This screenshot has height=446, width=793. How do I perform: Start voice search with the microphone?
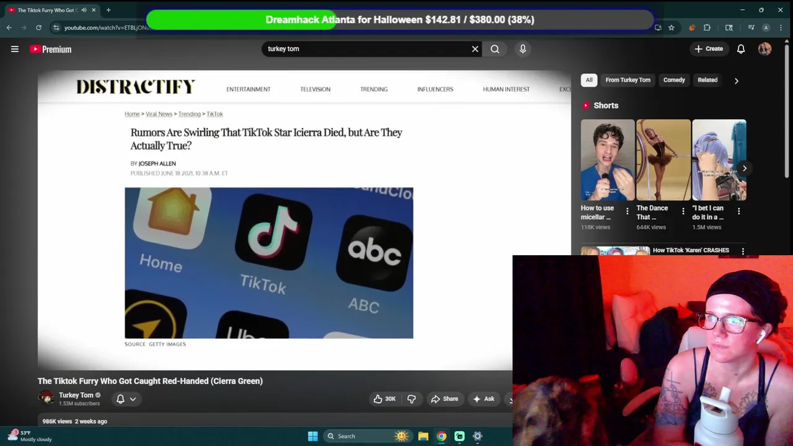pyautogui.click(x=523, y=49)
